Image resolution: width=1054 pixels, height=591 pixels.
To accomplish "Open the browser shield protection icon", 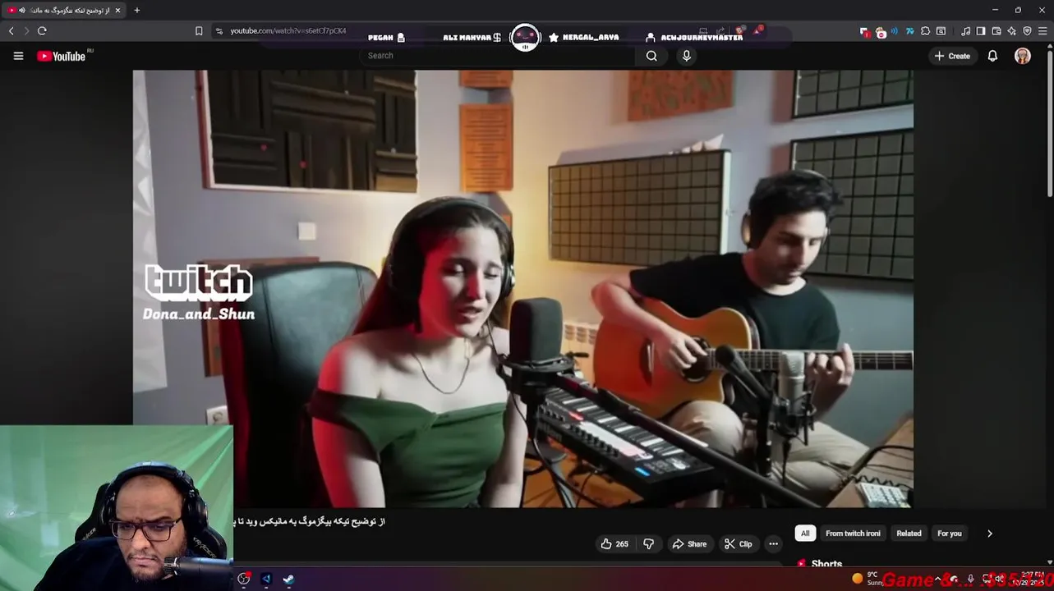I will click(1027, 31).
